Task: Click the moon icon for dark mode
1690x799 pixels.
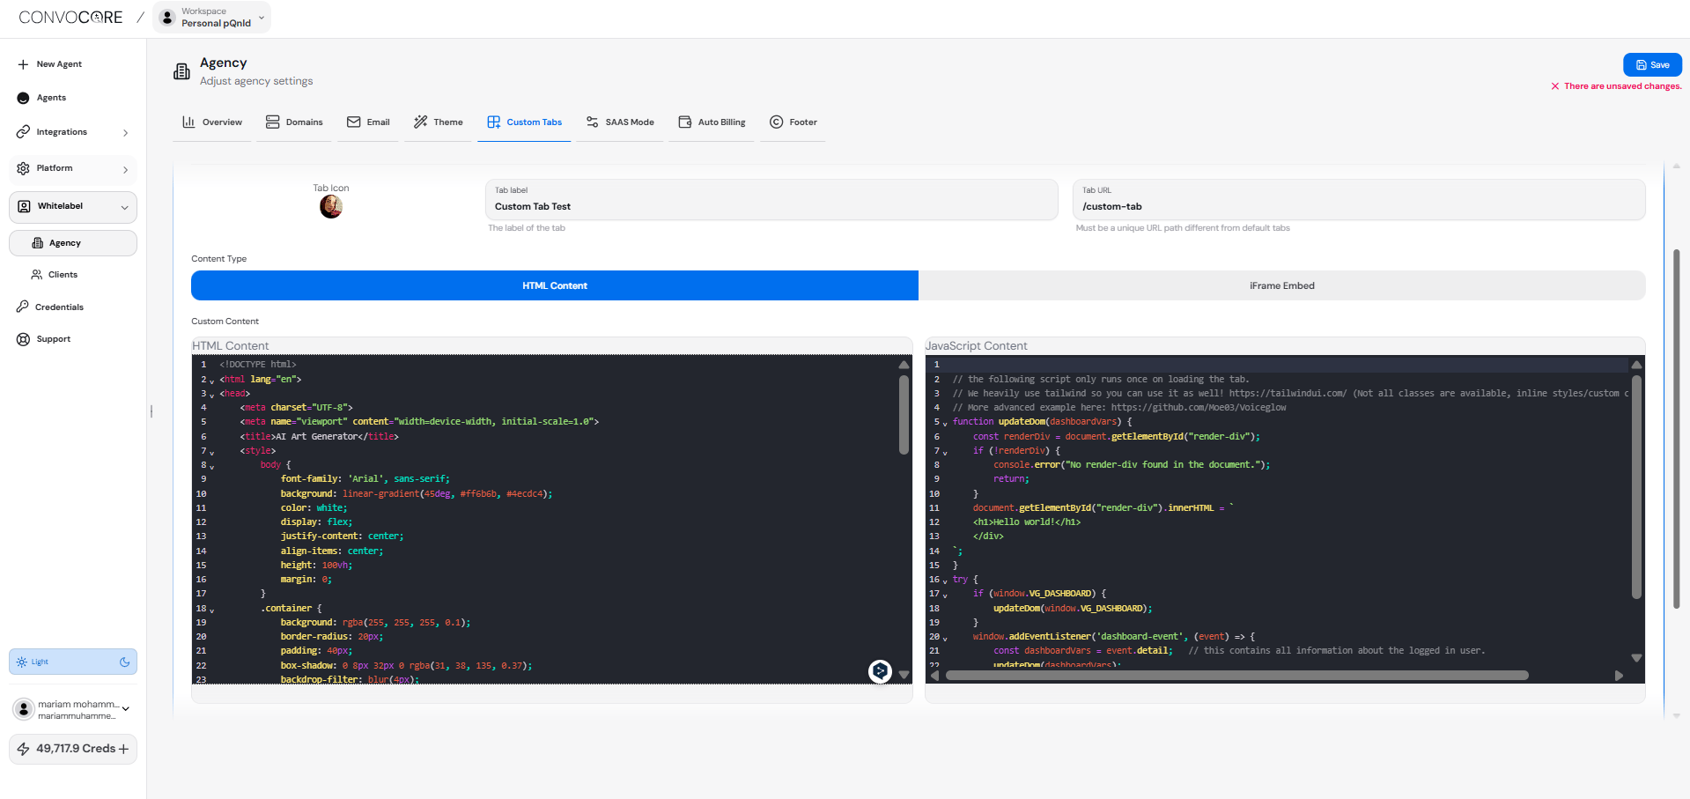Action: pos(125,662)
